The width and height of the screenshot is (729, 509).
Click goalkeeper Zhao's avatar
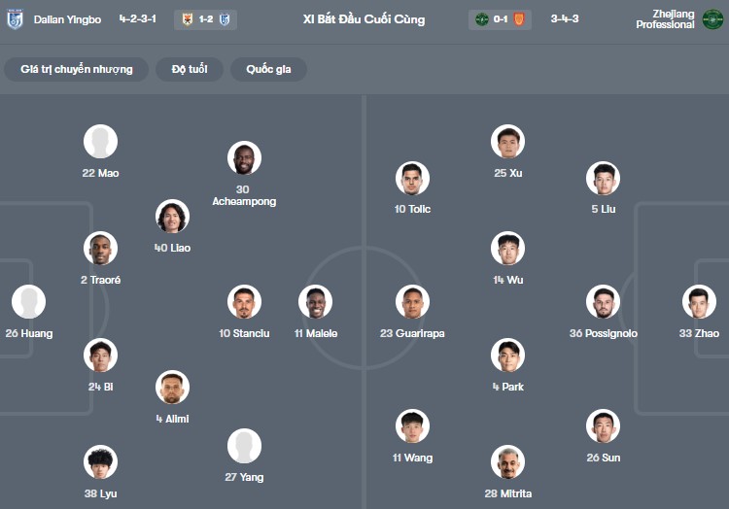[699, 302]
